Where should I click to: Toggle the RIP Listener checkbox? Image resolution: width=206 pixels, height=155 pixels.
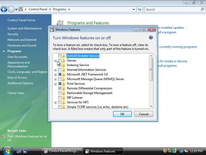click(60, 98)
